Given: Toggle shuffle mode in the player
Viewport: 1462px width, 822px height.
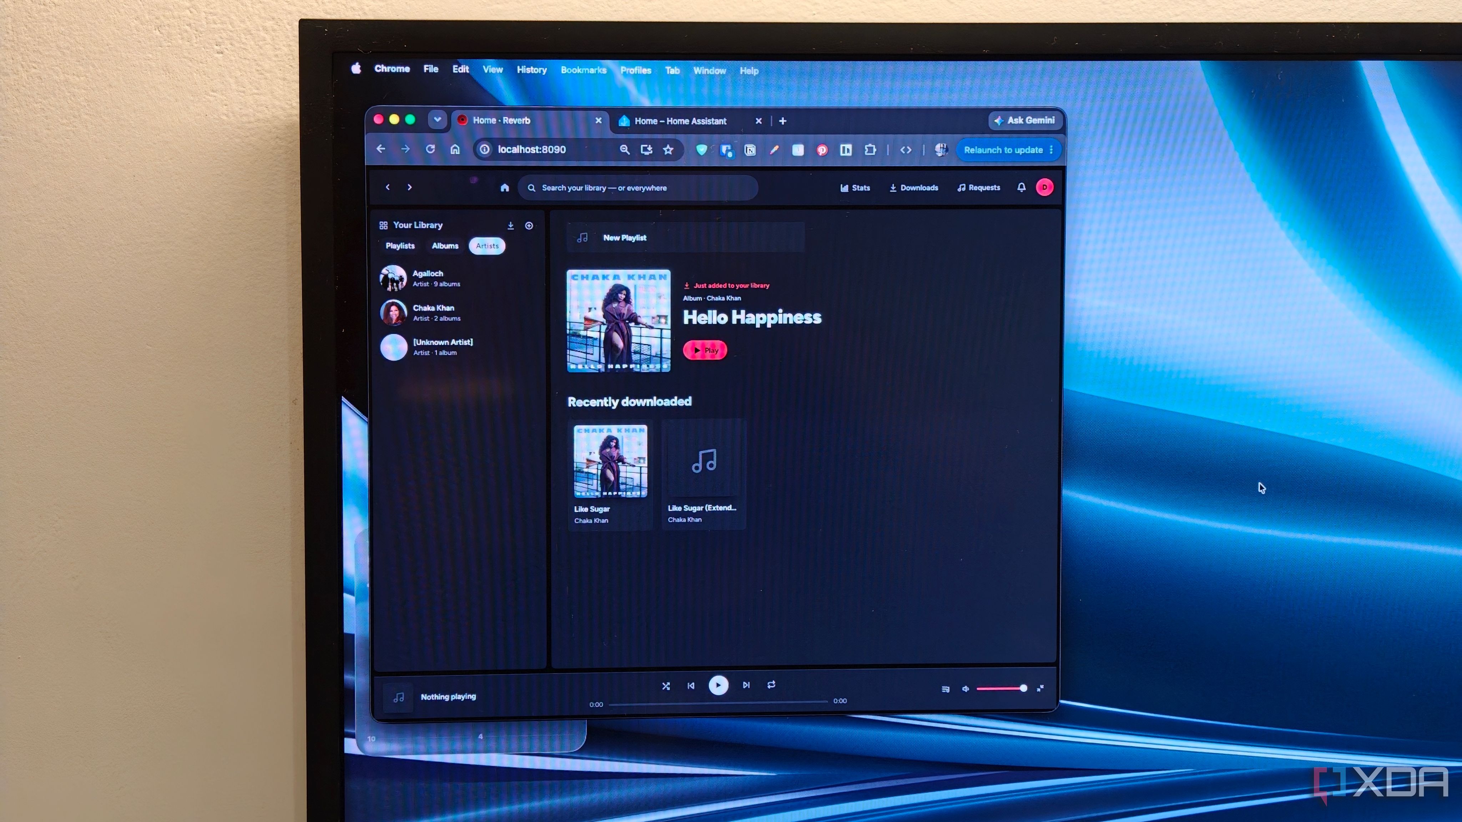Looking at the screenshot, I should click(x=666, y=686).
